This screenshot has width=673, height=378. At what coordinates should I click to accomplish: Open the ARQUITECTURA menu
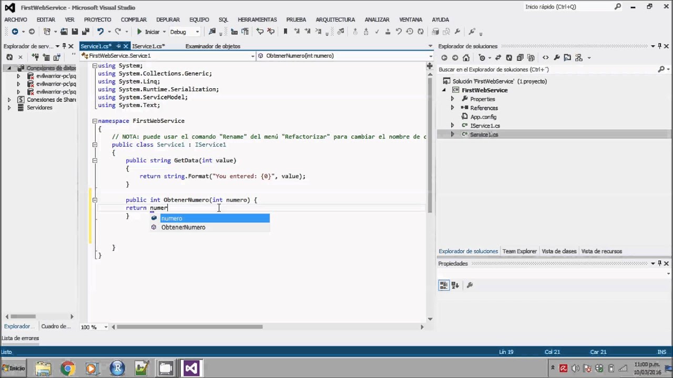pyautogui.click(x=335, y=19)
